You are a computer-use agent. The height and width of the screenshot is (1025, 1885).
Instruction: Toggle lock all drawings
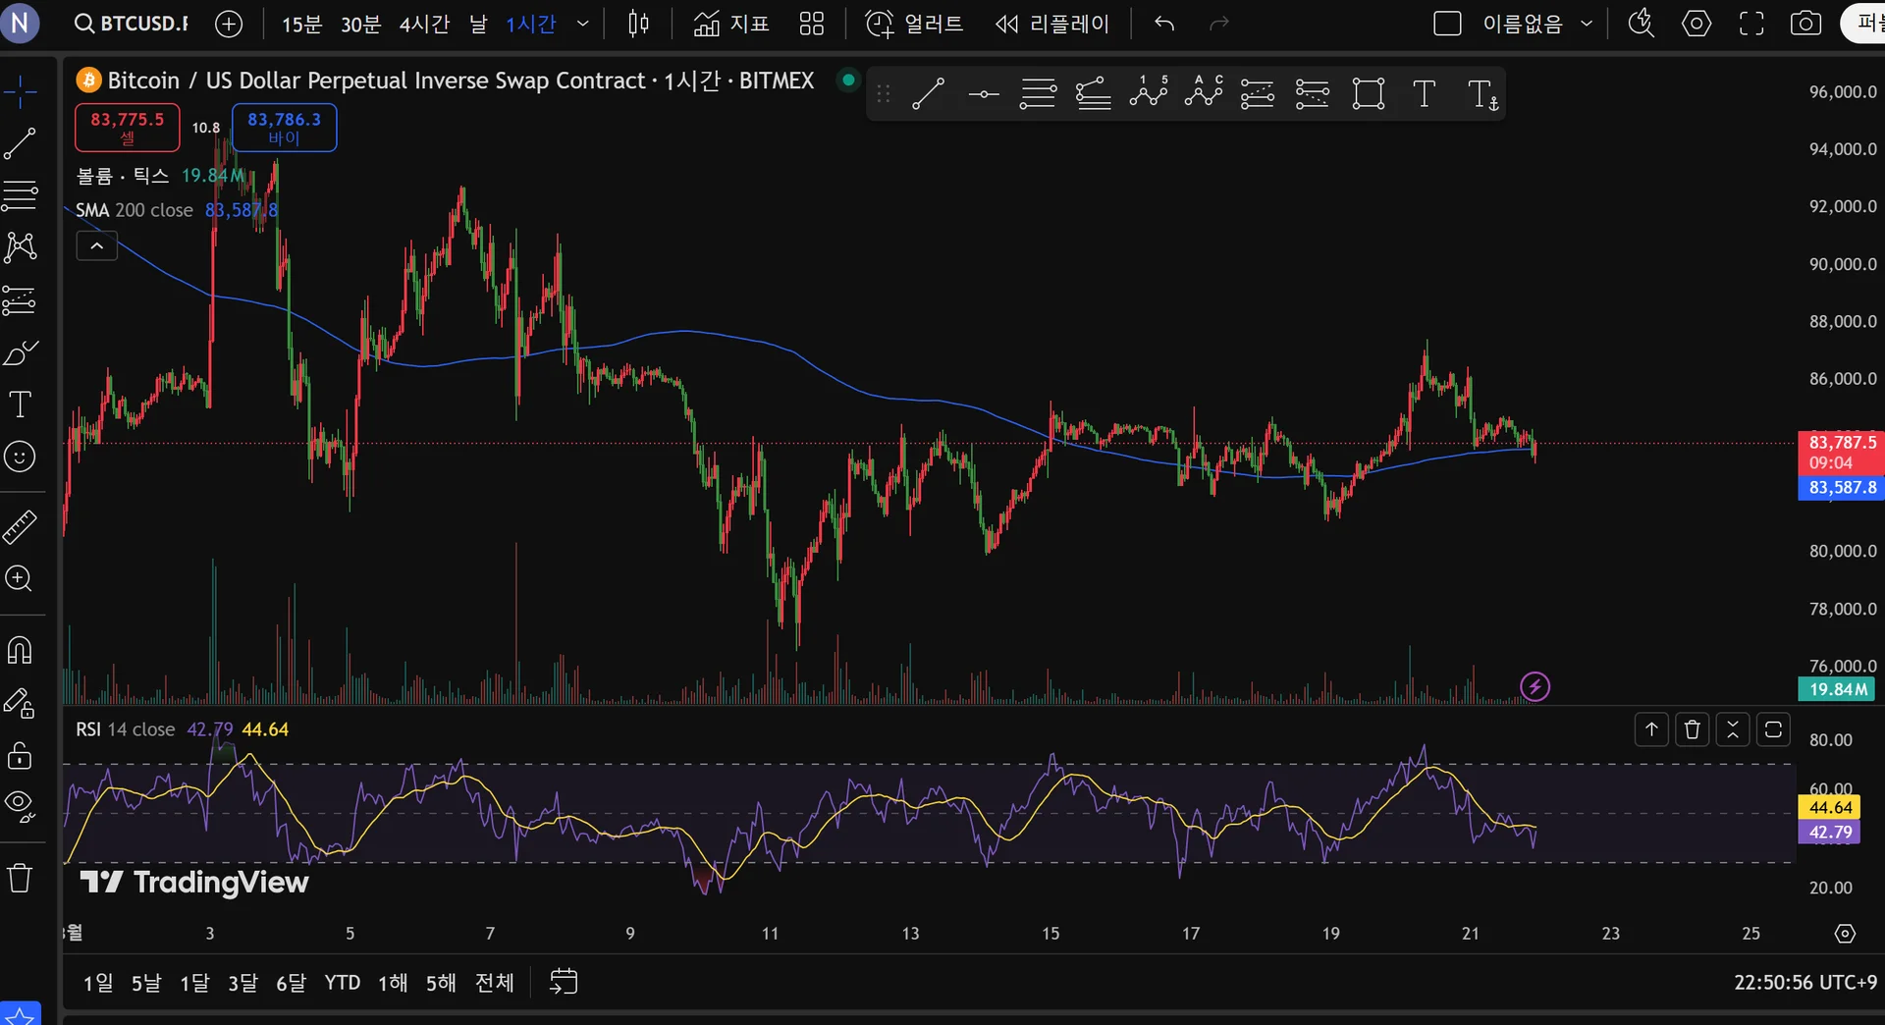[20, 755]
